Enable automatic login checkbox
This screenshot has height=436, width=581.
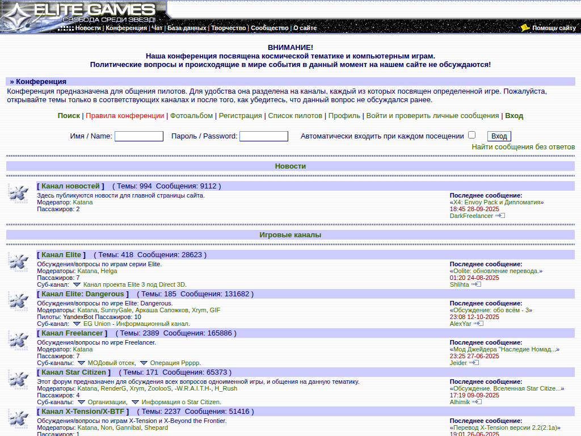[x=471, y=135]
